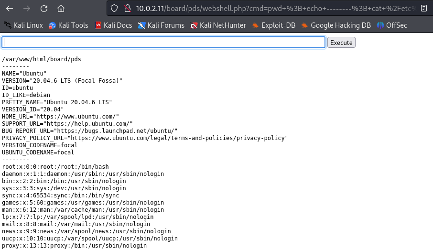Click the SUPPORT_URL help.ubuntu.com line
The width and height of the screenshot is (433, 250).
point(67,124)
